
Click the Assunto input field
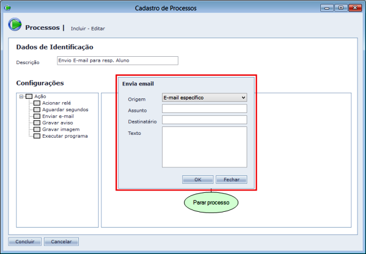click(x=204, y=109)
